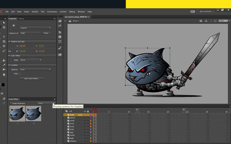Select the Hand tool
Viewport: 231px width, 144px height.
(x=4, y=75)
